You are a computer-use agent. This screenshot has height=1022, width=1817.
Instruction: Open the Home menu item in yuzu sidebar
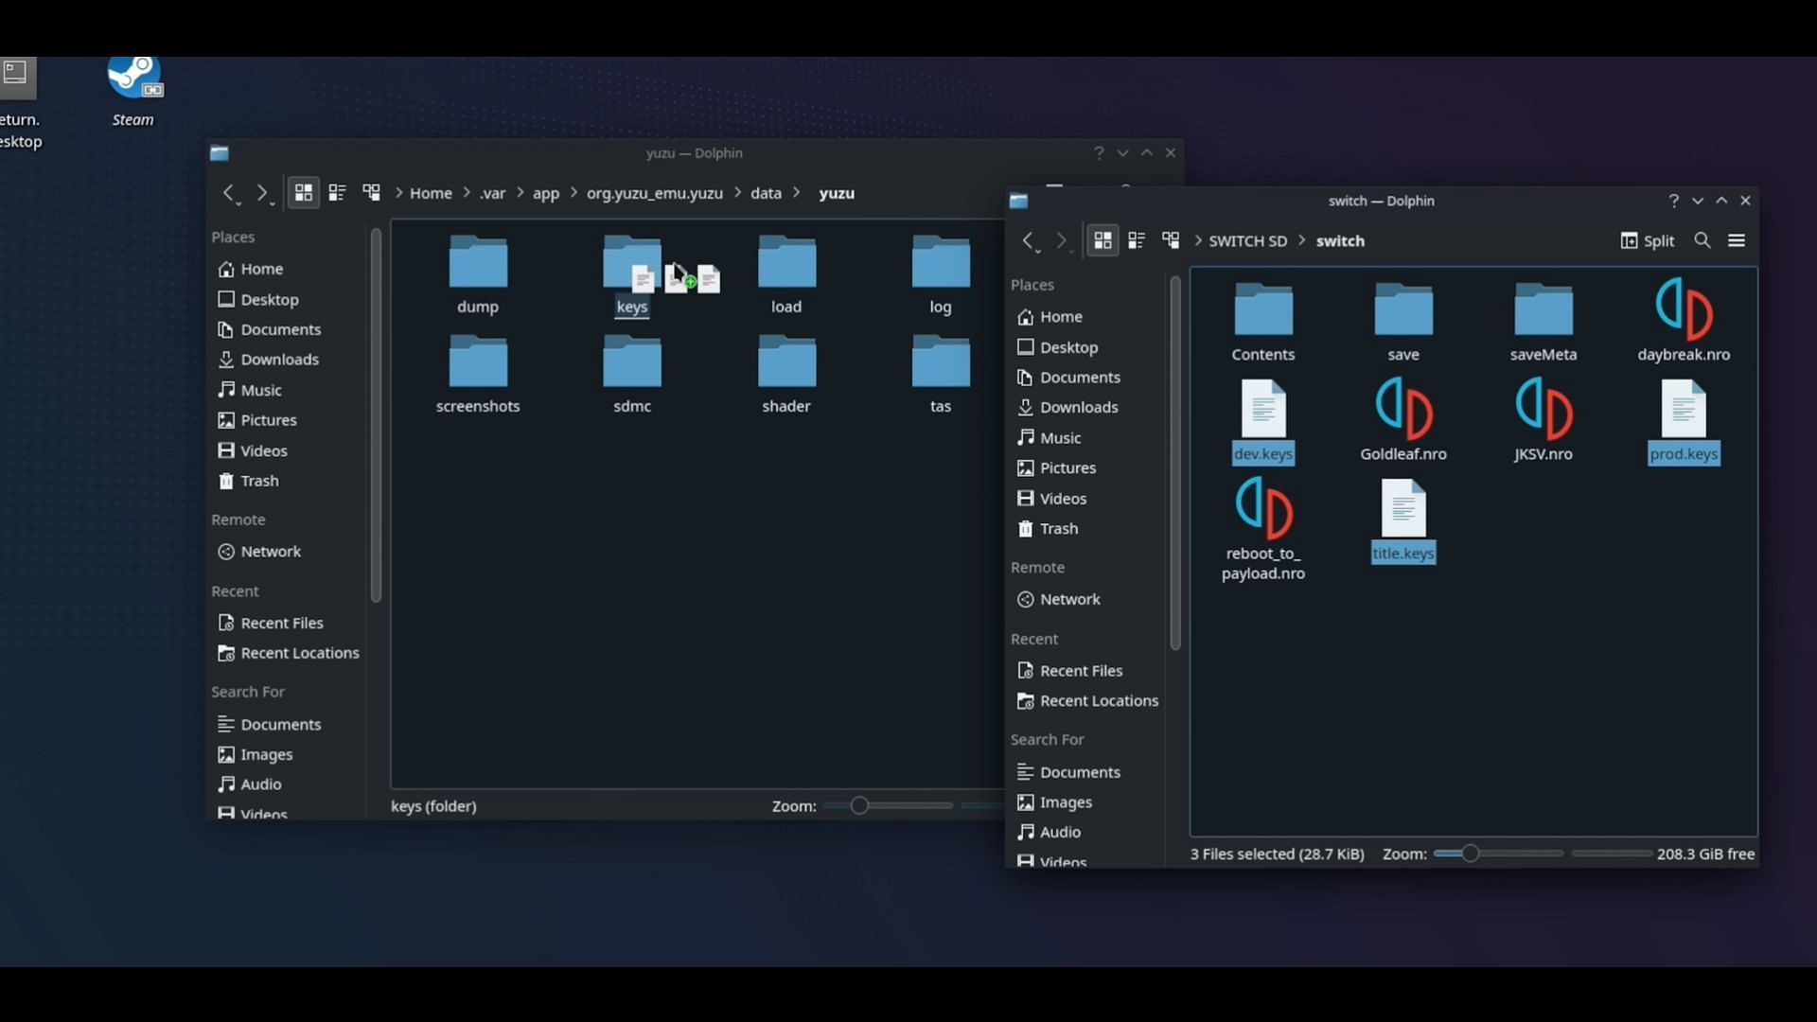[262, 269]
